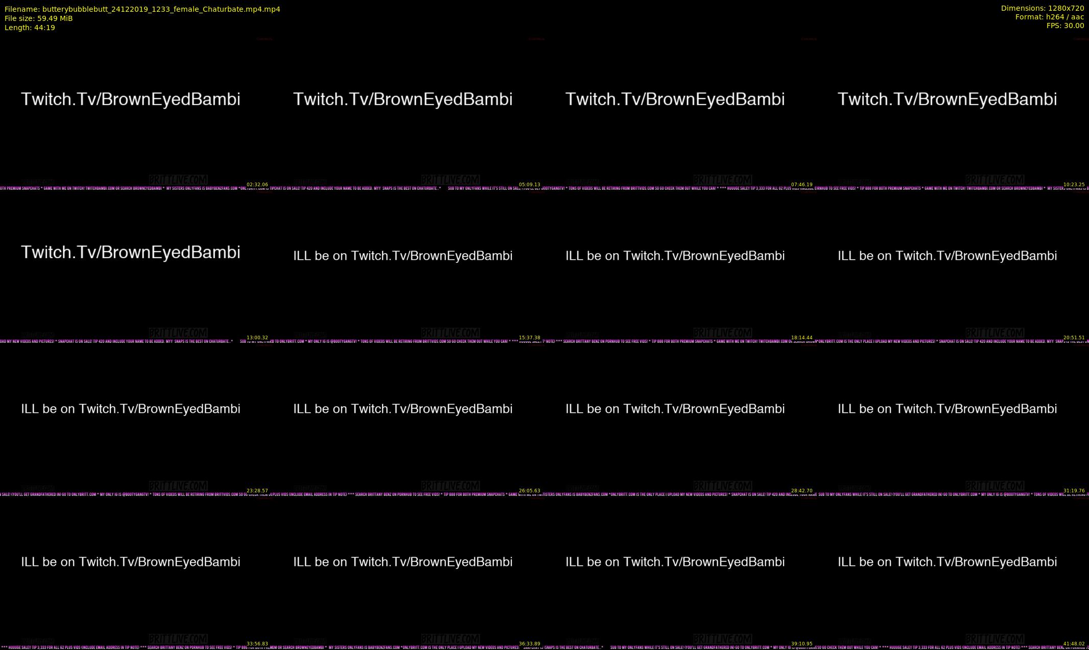Choose the thumbnail frame stamped 23:28.57
The height and width of the screenshot is (650, 1089).
point(136,419)
